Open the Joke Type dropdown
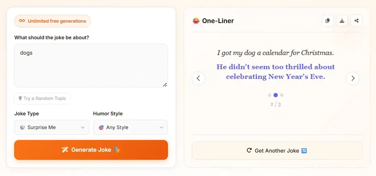Image resolution: width=376 pixels, height=176 pixels. [52, 127]
